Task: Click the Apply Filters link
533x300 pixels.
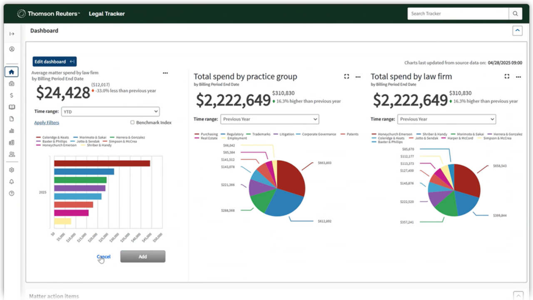Action: 47,122
